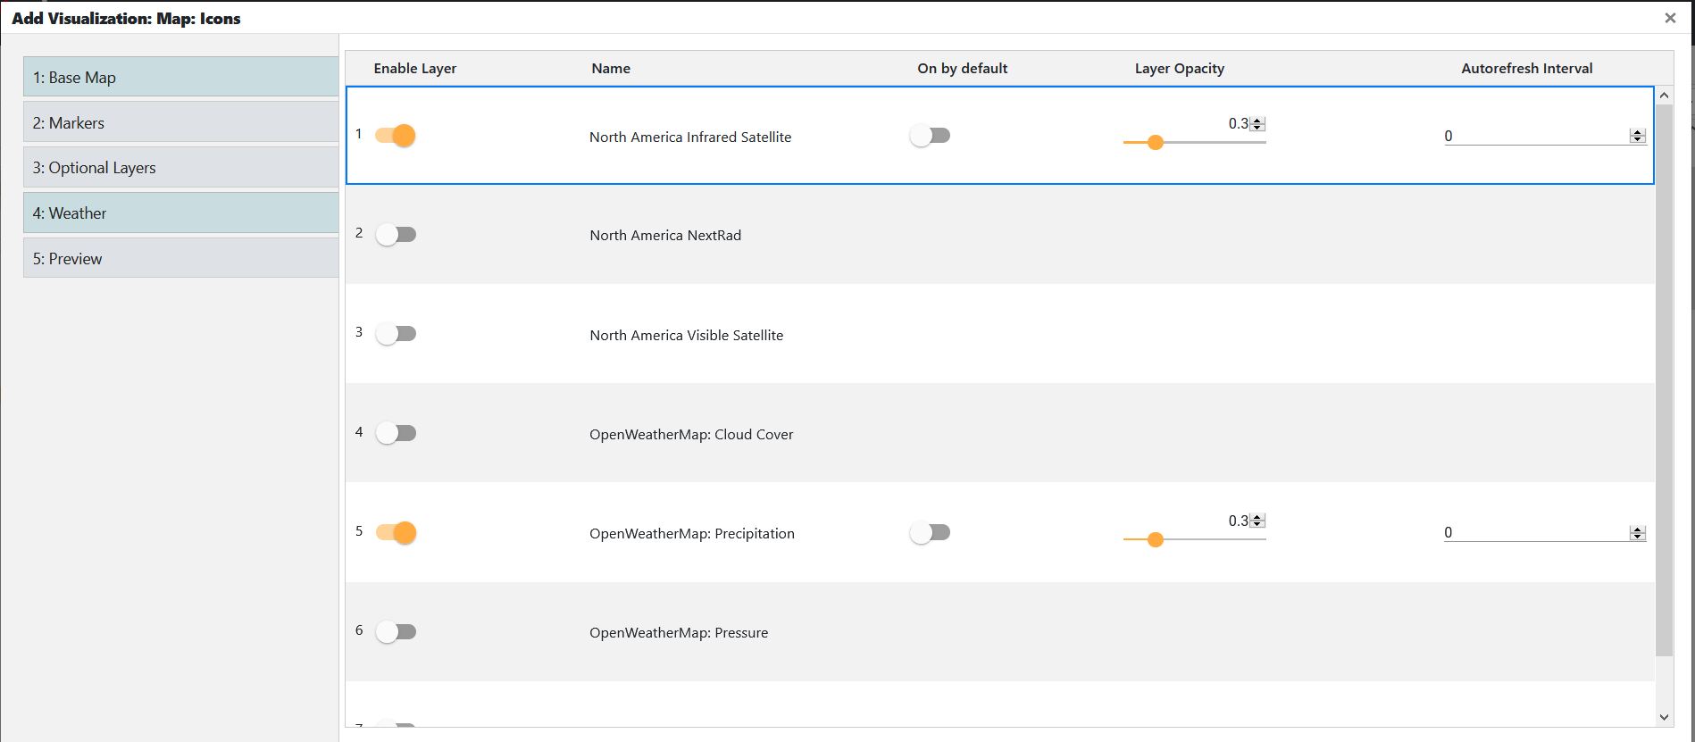This screenshot has width=1695, height=742.
Task: Switch to the 2: Markers step
Action: click(180, 122)
